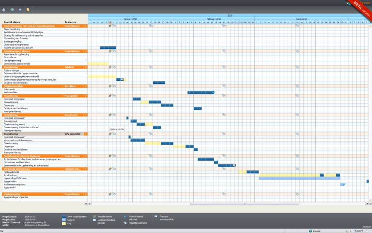Screen dimensions: 372x233
Task: Click January 2010 month header
Action: coord(130,19)
